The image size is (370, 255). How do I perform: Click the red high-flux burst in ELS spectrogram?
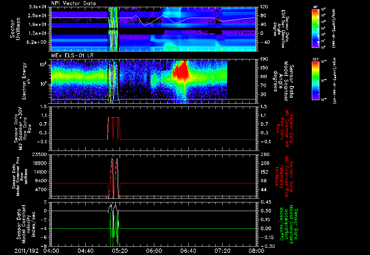click(x=181, y=71)
